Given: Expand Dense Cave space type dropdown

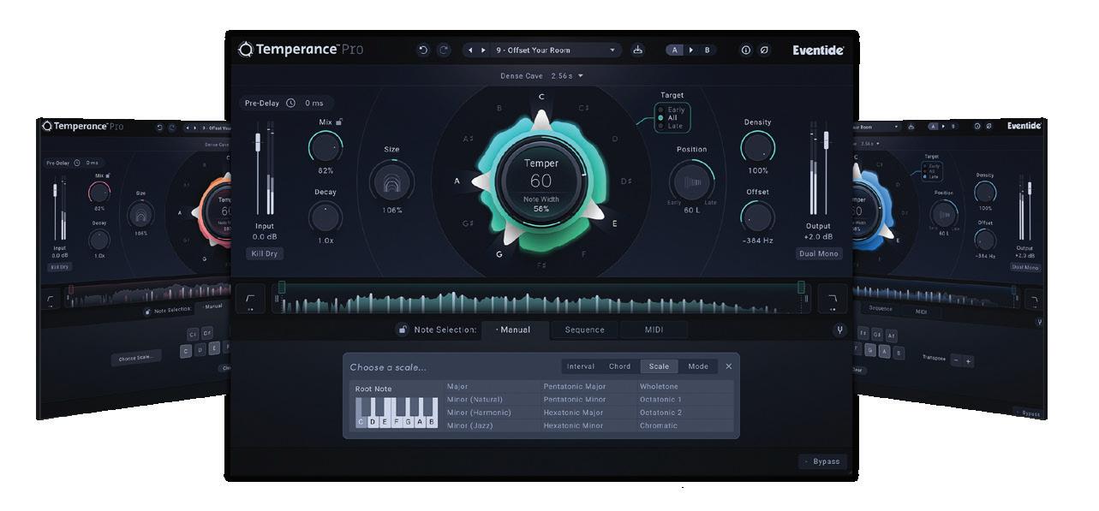Looking at the screenshot, I should pos(541,76).
